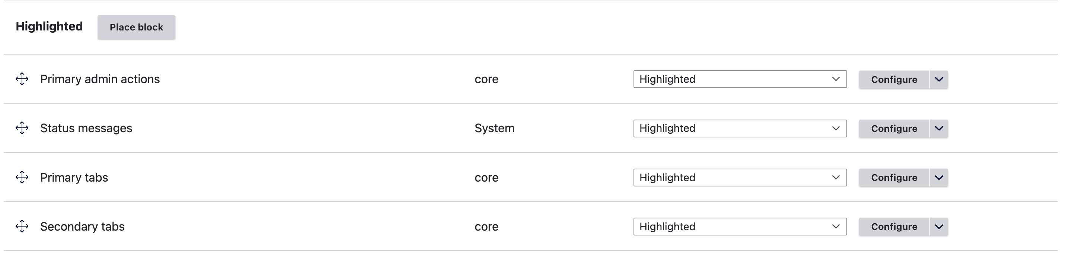Expand operations arrow beside Primary tabs Configure

click(939, 178)
